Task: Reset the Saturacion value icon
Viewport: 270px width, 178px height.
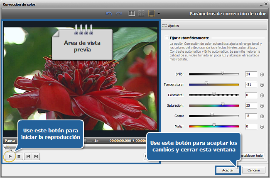Action: coord(262,106)
